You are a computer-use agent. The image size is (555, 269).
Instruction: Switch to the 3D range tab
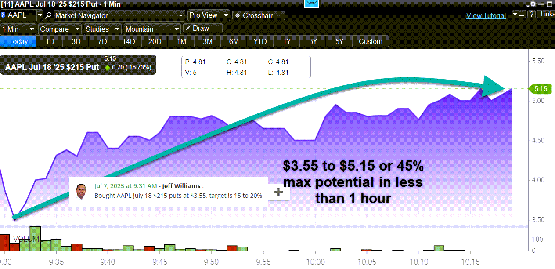click(x=76, y=41)
